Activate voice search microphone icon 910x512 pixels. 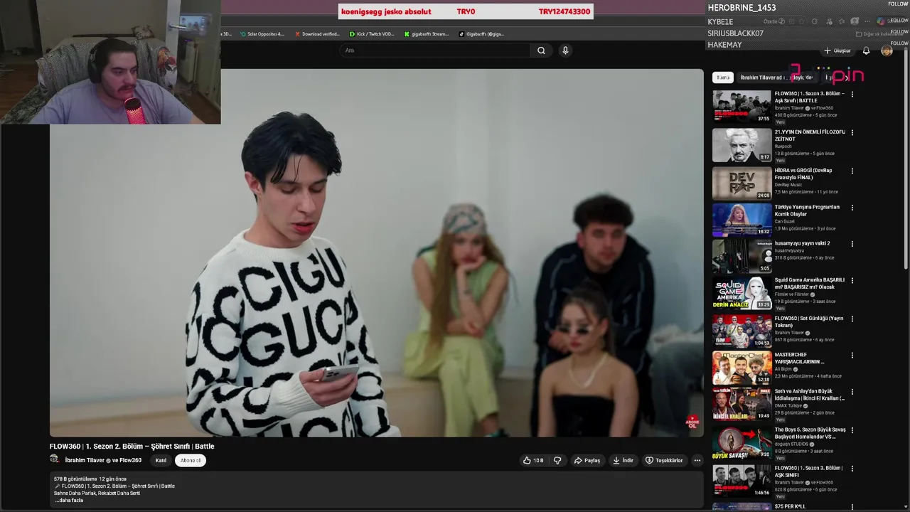coord(565,50)
